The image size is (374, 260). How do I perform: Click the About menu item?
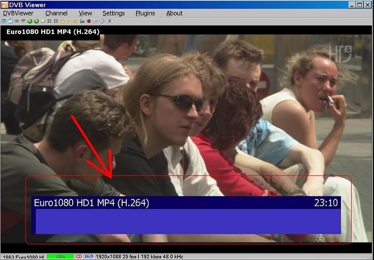[174, 13]
